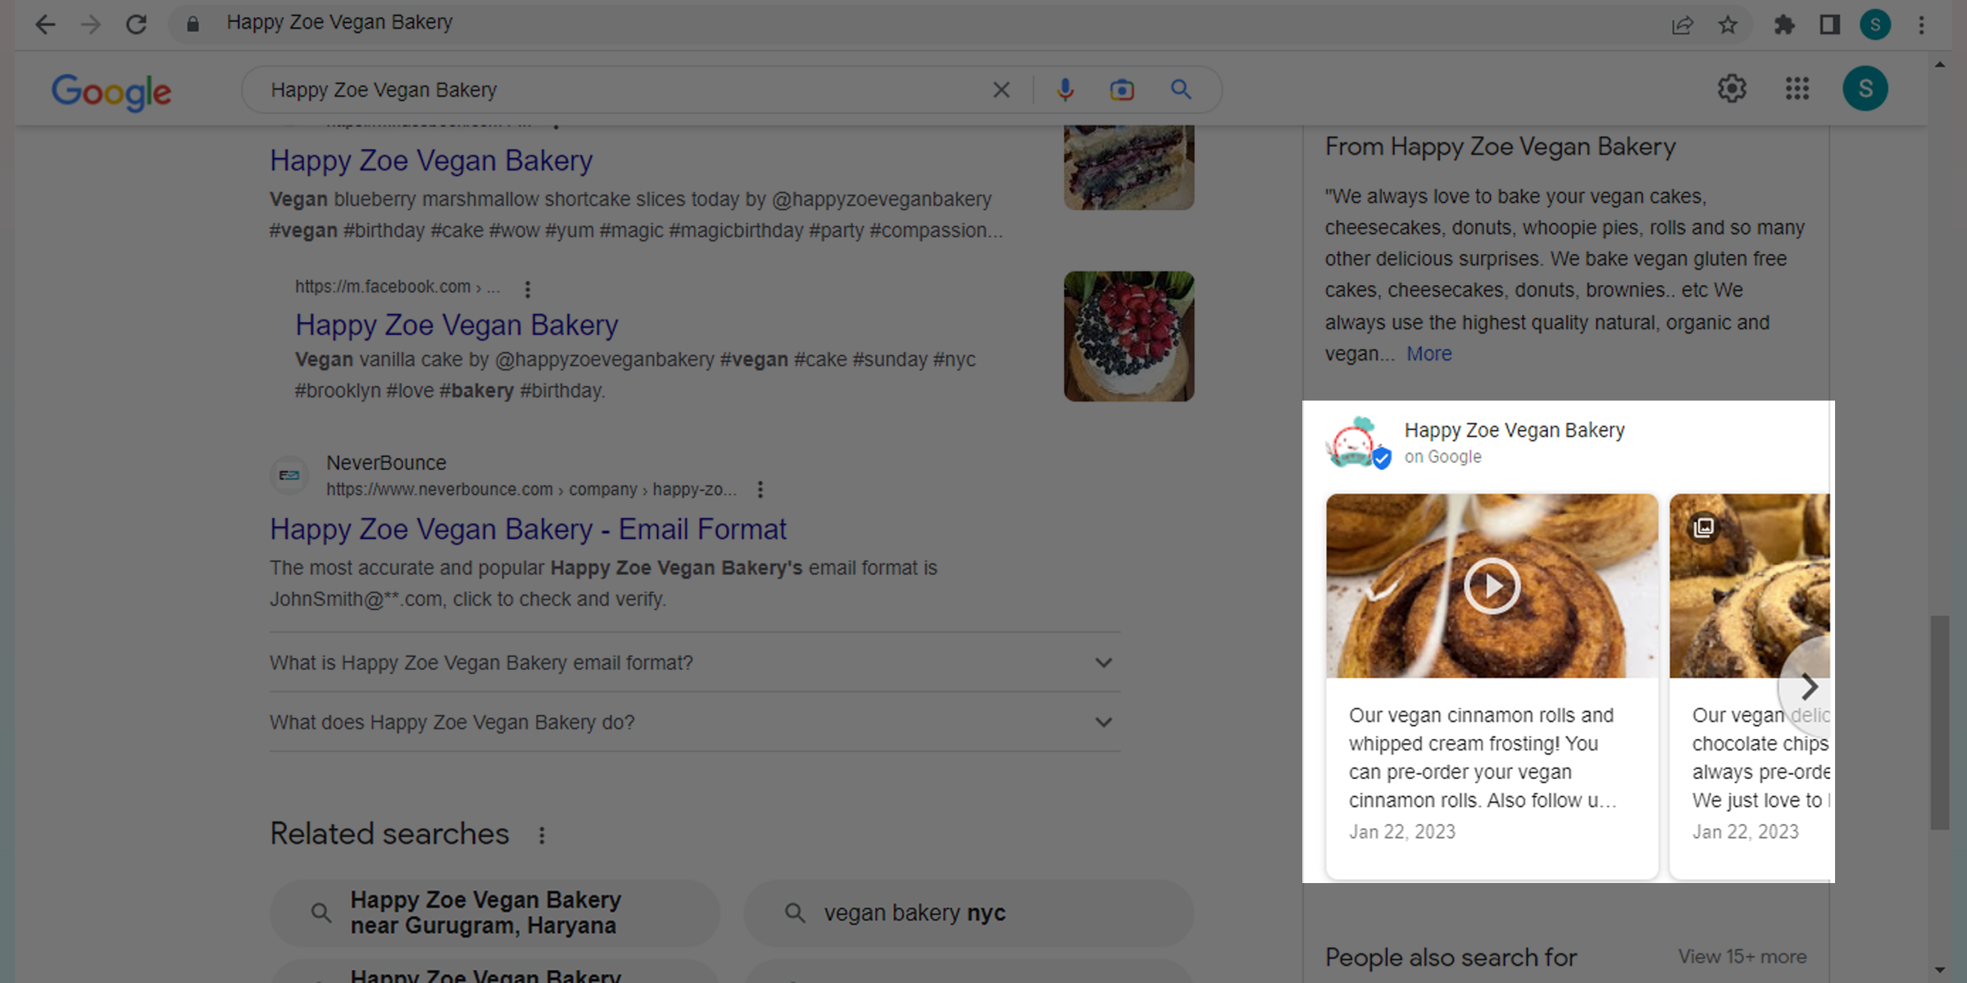Open the second post chocolate chips text
1967x983 pixels.
[1761, 758]
